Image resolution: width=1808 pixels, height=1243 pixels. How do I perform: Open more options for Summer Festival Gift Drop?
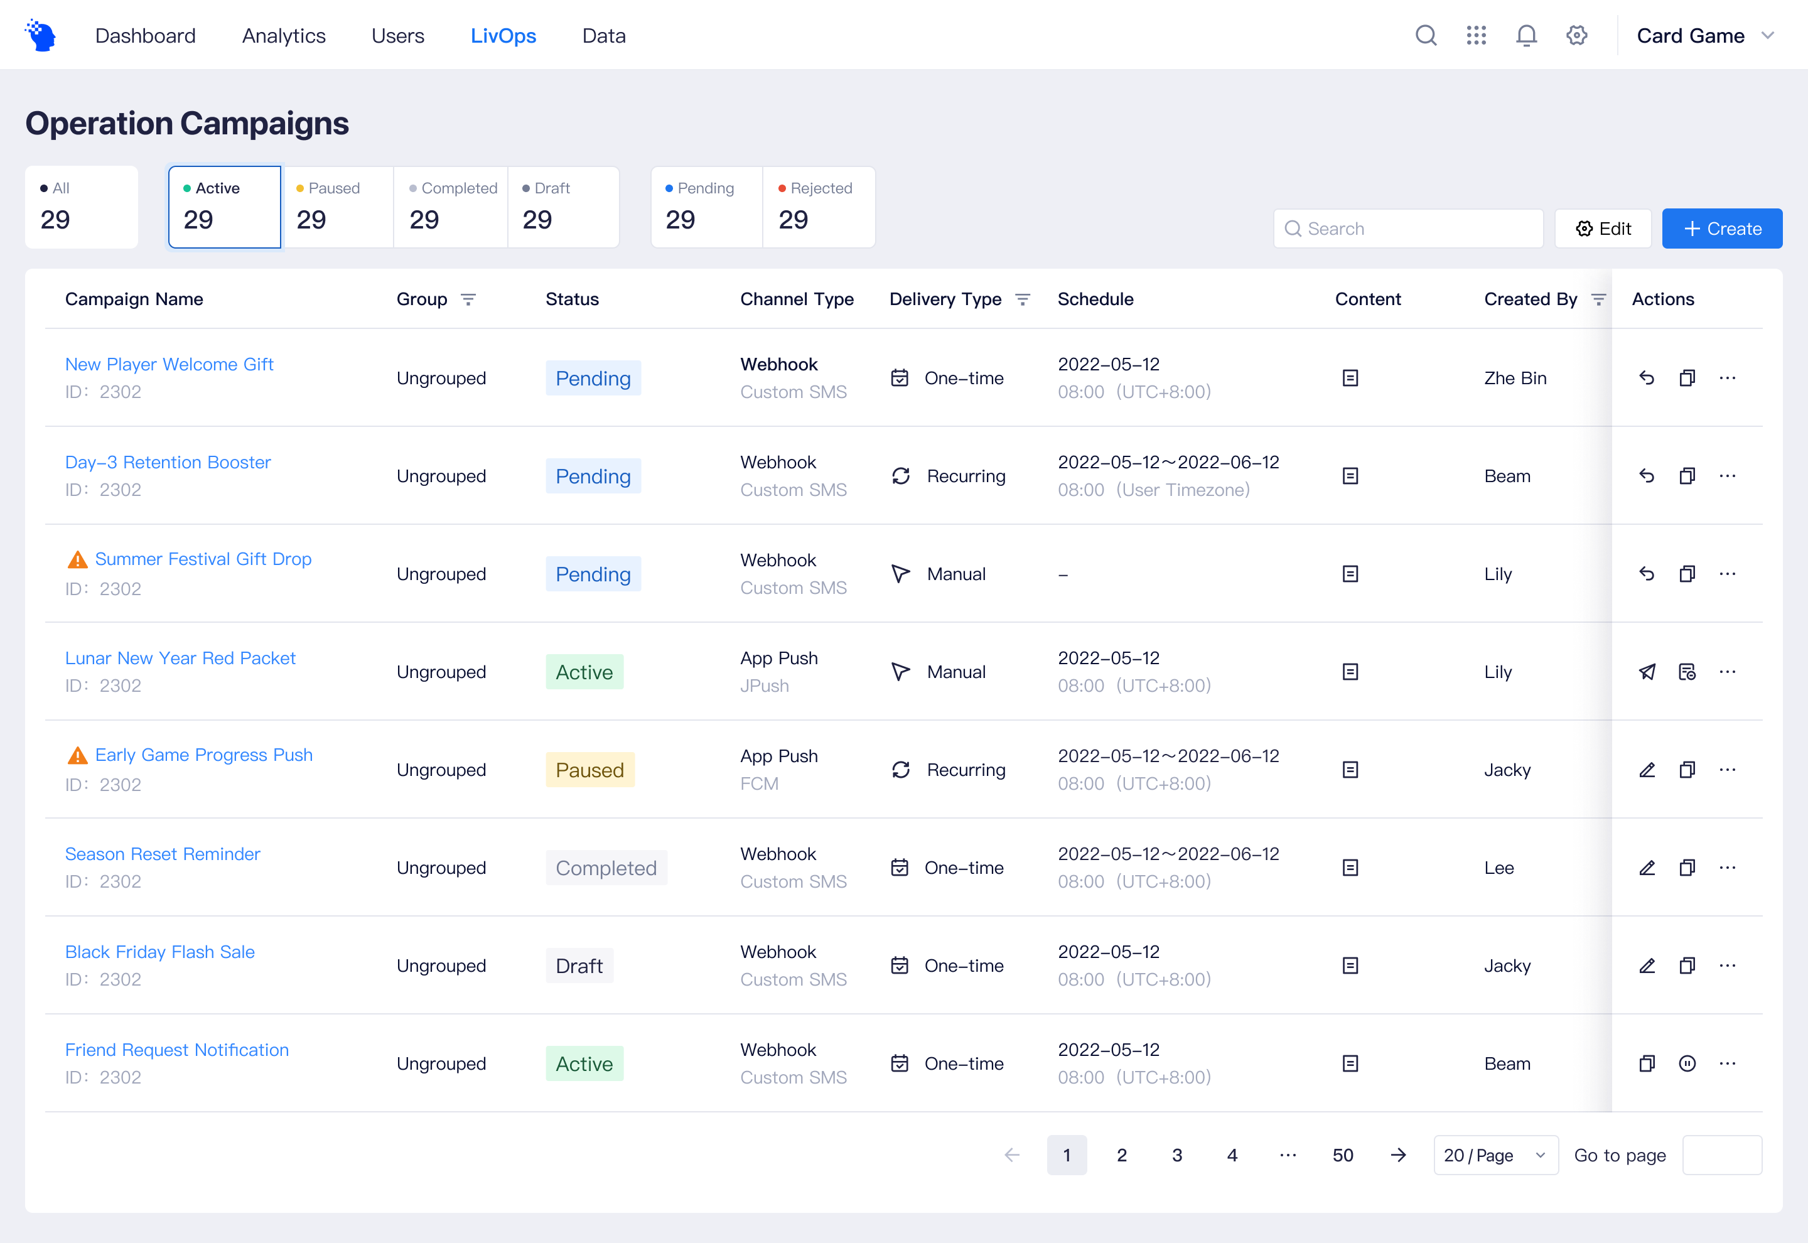click(1727, 574)
